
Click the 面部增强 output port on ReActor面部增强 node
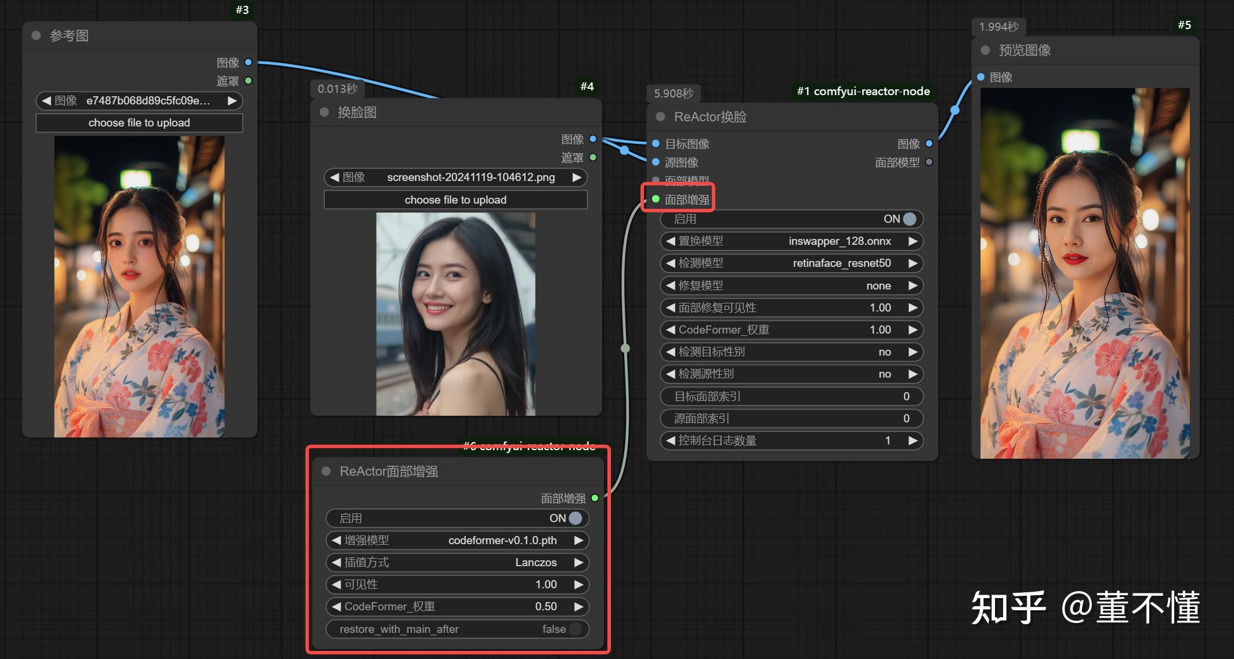(x=595, y=497)
